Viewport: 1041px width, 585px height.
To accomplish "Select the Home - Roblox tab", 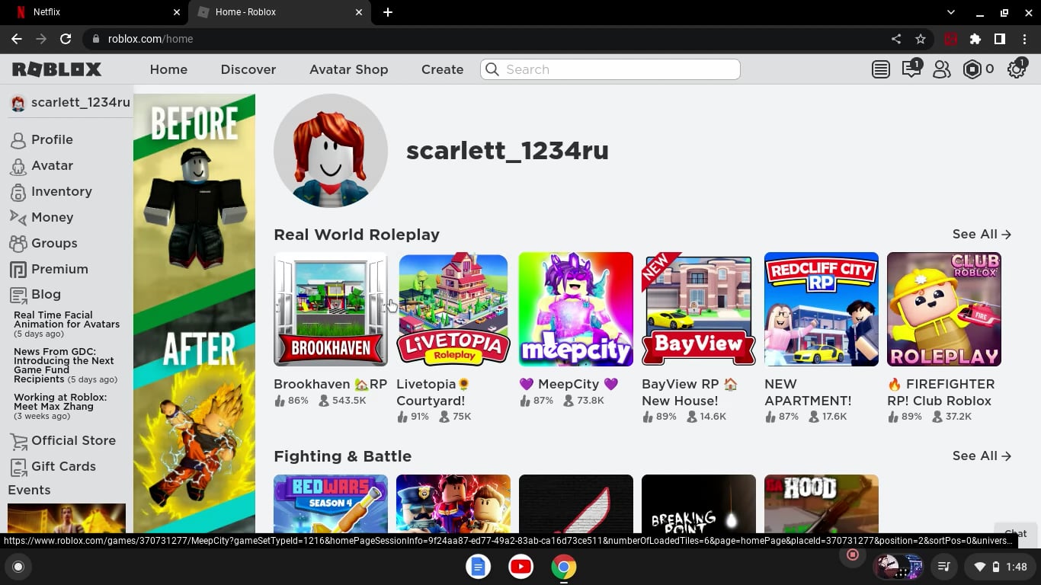I will pyautogui.click(x=280, y=12).
